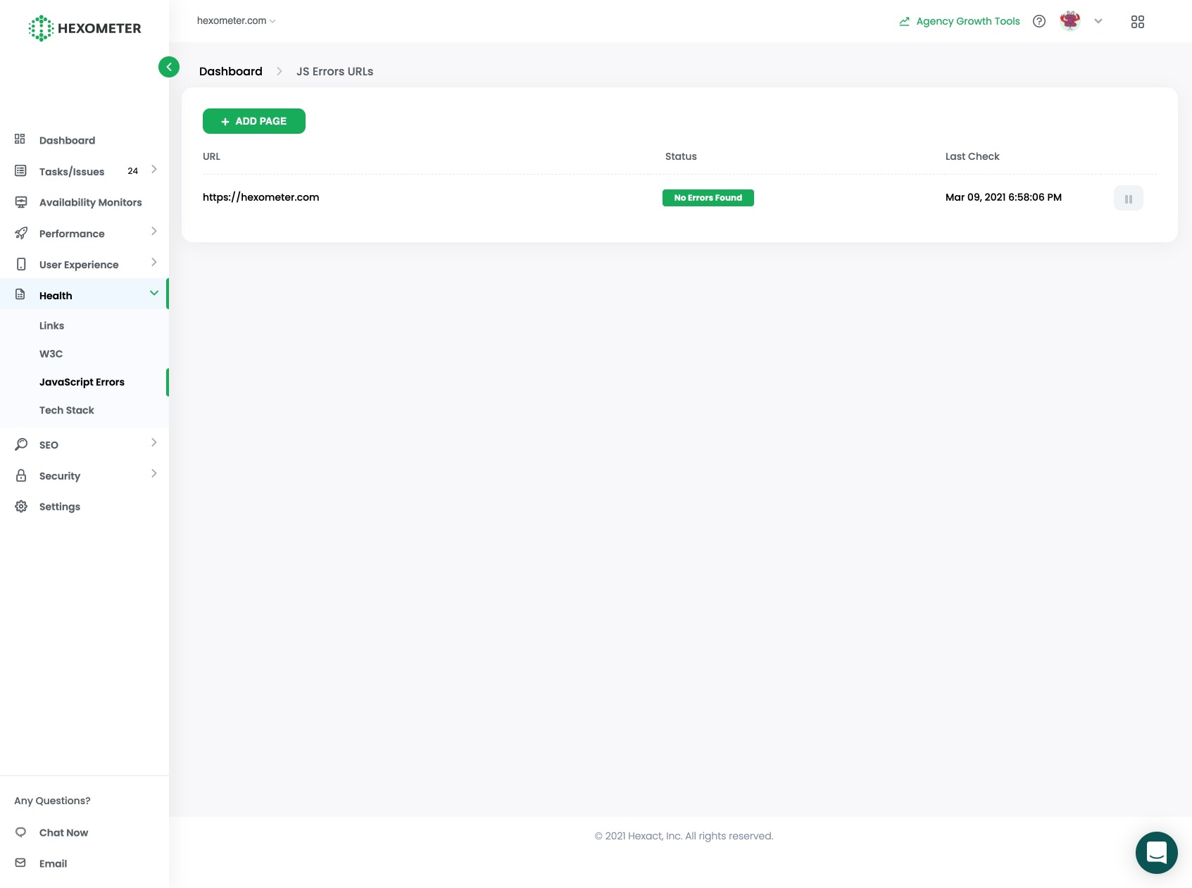
Task: Click the JS Errors URLs breadcrumb
Action: click(x=334, y=71)
